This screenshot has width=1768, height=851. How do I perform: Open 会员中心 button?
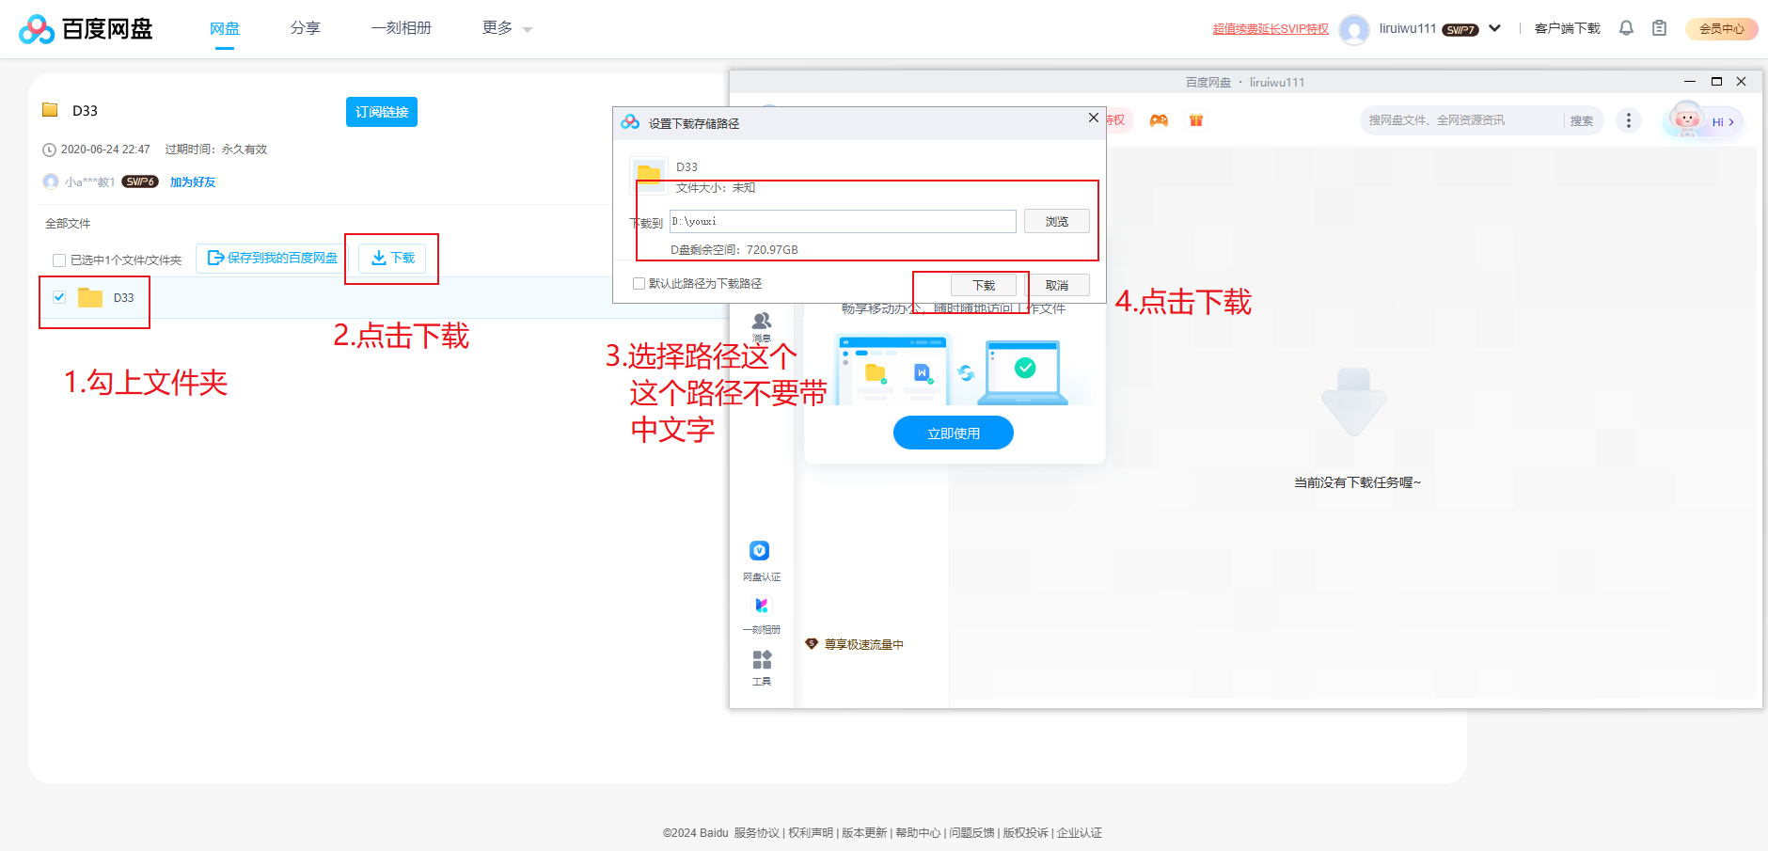(1722, 29)
